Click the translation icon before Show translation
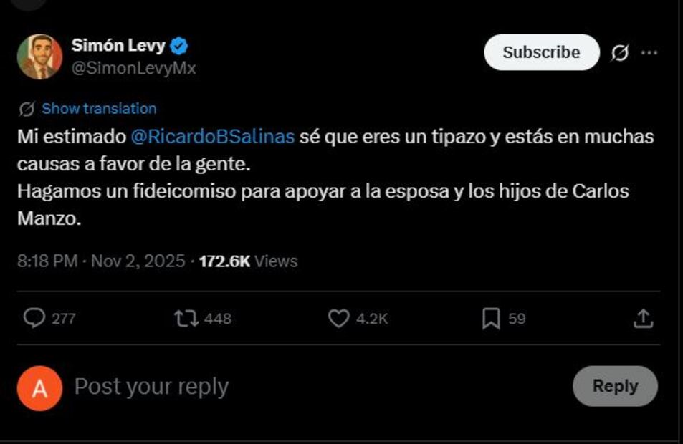This screenshot has height=444, width=683. click(27, 109)
